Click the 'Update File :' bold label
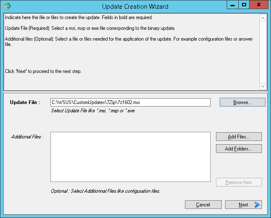This screenshot has width=271, height=218. [x=25, y=102]
